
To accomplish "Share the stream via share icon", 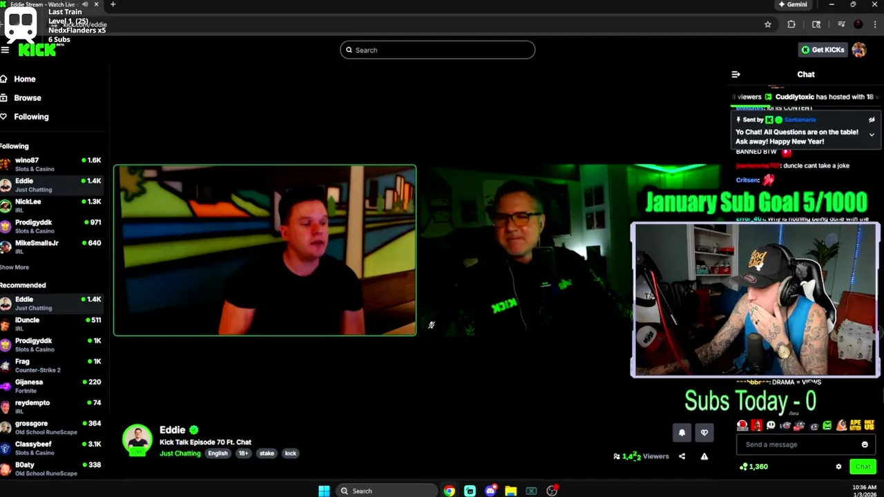I will [x=682, y=456].
